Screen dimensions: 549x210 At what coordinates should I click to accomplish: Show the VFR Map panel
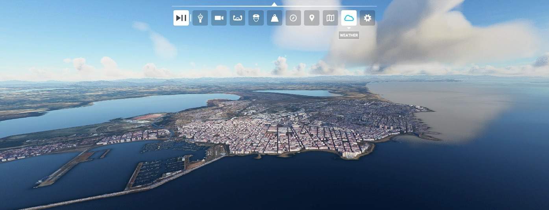tap(331, 18)
